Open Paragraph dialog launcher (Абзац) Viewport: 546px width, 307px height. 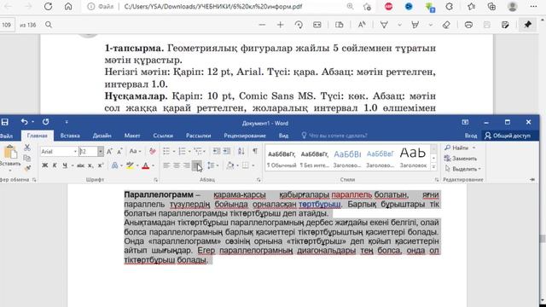[258, 180]
